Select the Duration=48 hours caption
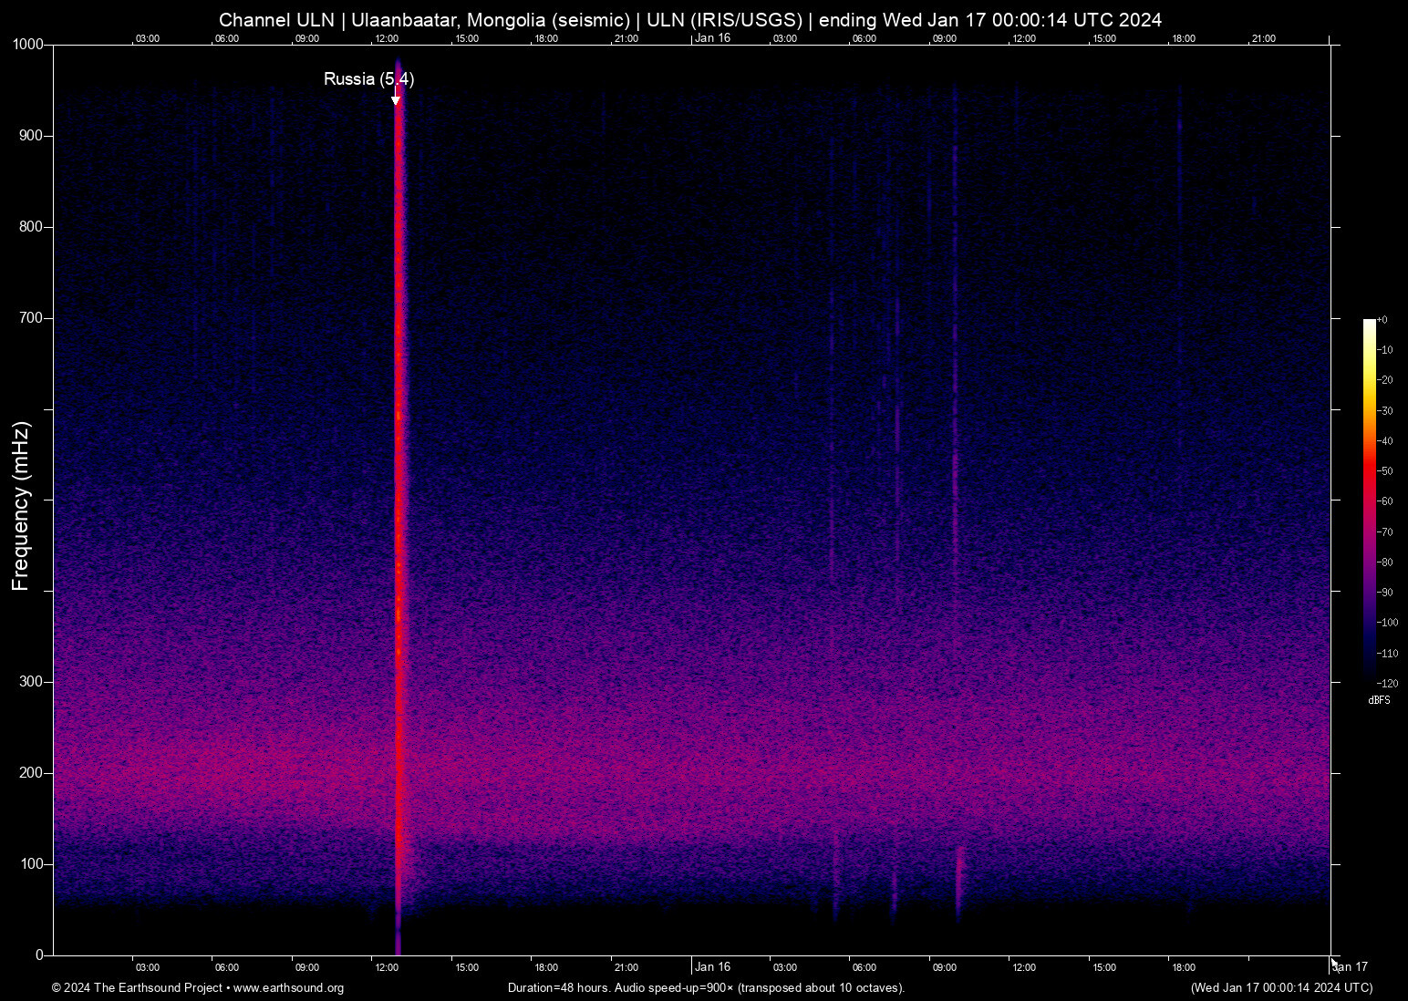This screenshot has width=1408, height=1001. [556, 988]
